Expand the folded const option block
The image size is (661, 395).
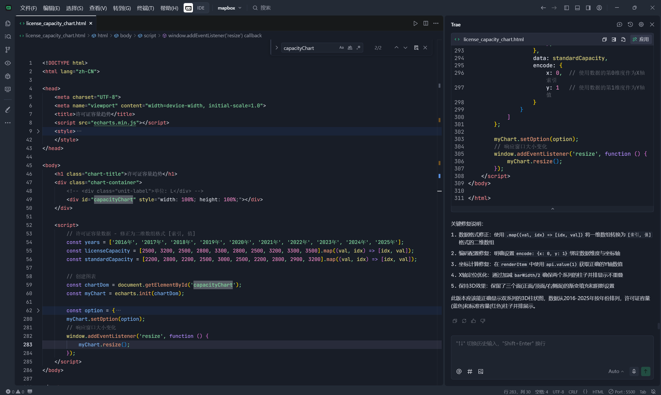38,310
